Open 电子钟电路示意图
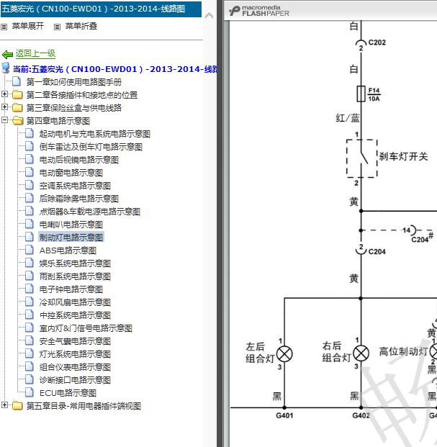 tap(71, 289)
